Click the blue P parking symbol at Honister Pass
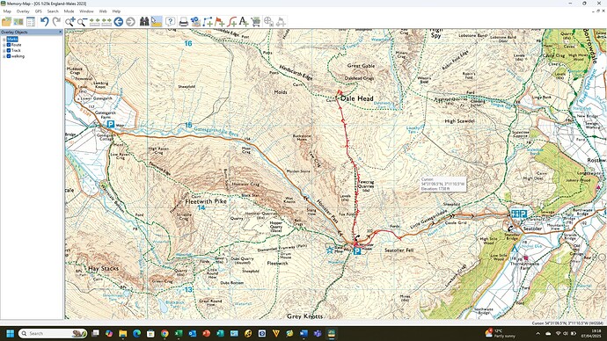This screenshot has height=341, width=607. pos(357,251)
